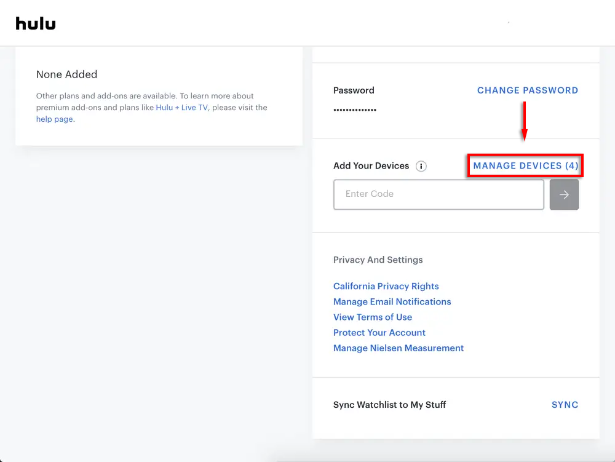Click the Password section label
This screenshot has width=615, height=462.
353,90
